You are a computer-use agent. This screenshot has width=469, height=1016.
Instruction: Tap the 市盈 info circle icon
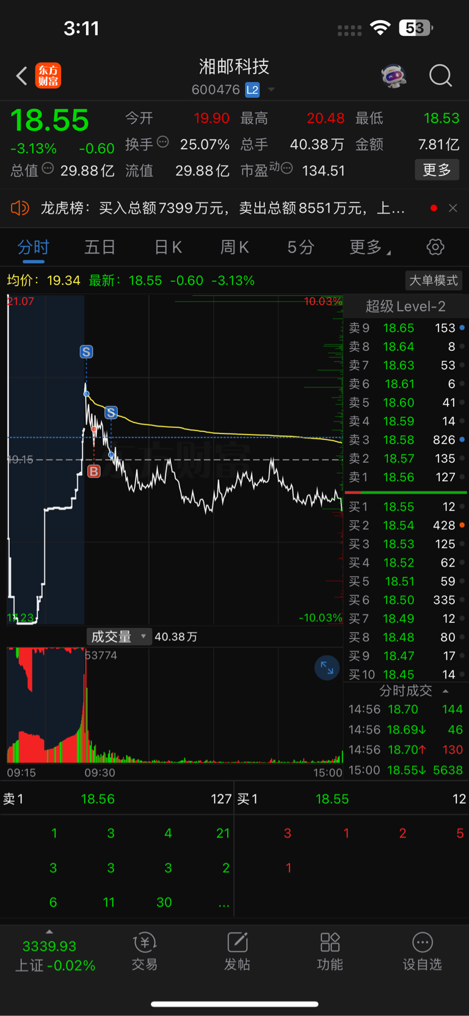tap(287, 168)
